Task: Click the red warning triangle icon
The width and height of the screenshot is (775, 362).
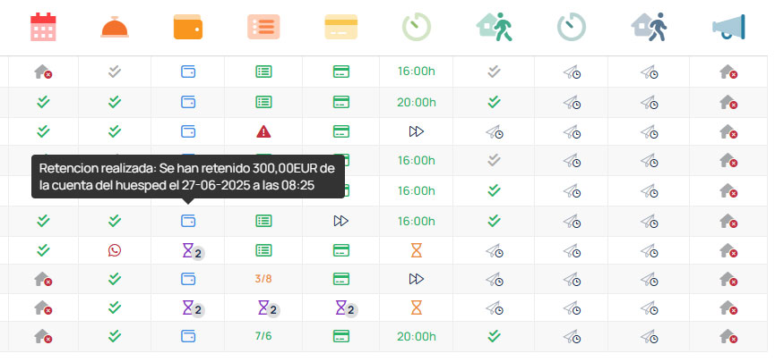Action: point(263,131)
